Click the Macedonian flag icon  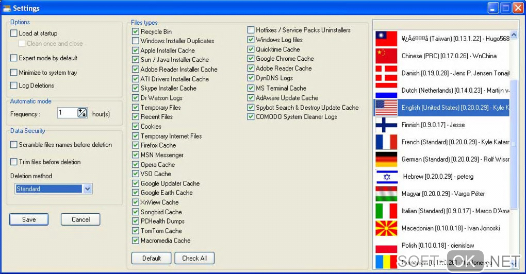pyautogui.click(x=386, y=229)
